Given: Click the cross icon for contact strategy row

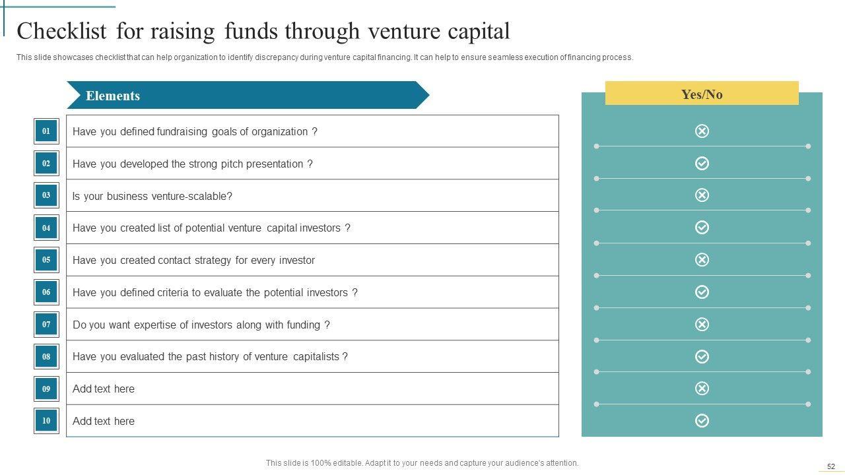Looking at the screenshot, I should pos(702,260).
